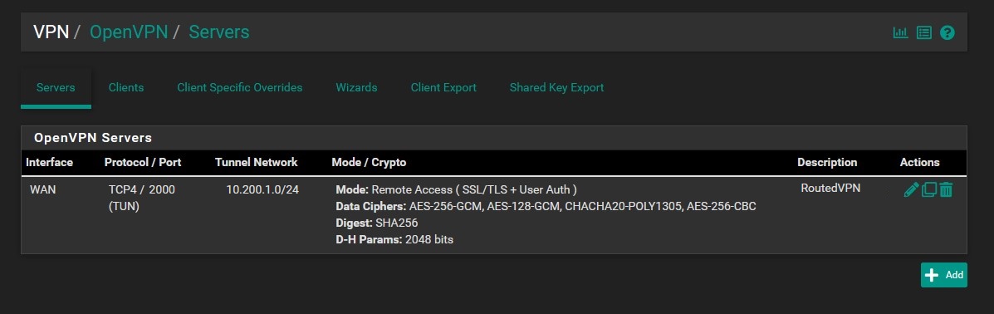Delete the RoutedVPN server with trash icon
The width and height of the screenshot is (994, 314).
[946, 189]
